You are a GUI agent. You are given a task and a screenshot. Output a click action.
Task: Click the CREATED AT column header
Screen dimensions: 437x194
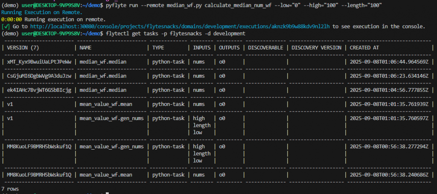pyautogui.click(x=364, y=48)
